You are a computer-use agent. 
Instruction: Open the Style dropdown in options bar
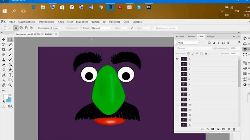(x=101, y=28)
